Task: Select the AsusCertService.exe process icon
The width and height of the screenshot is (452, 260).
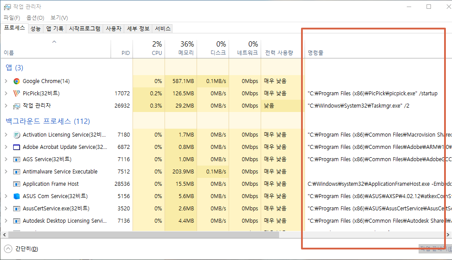Action: pos(16,208)
